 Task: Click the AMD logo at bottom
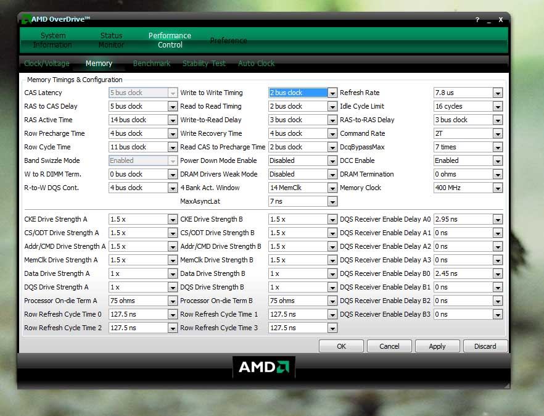pos(264,367)
